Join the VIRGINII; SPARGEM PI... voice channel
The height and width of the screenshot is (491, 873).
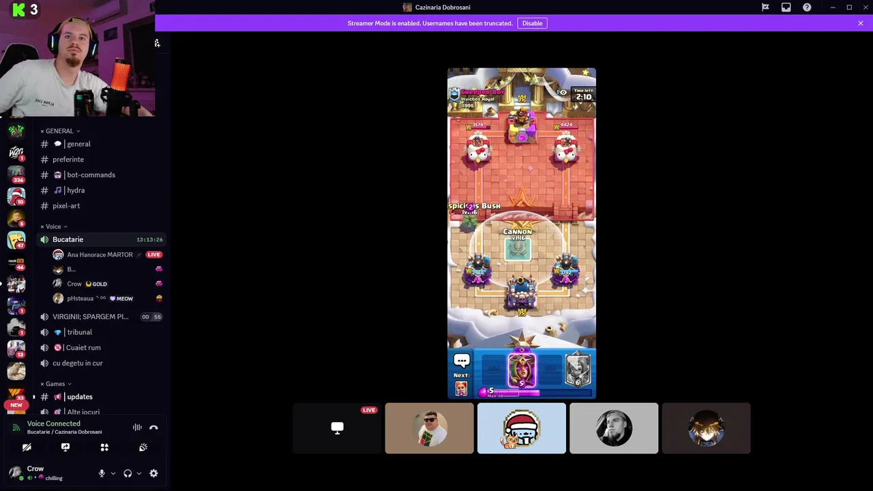(102, 316)
